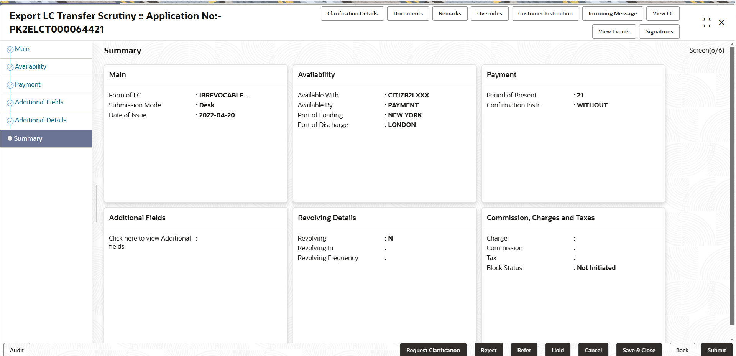The width and height of the screenshot is (736, 356).
Task: Click the Additional Details step checkmark icon
Action: coord(10,121)
